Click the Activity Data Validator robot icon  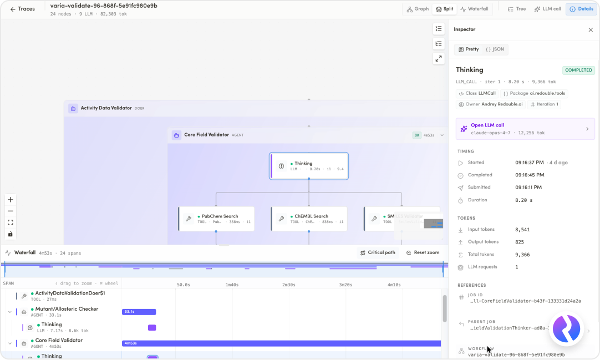click(x=73, y=108)
